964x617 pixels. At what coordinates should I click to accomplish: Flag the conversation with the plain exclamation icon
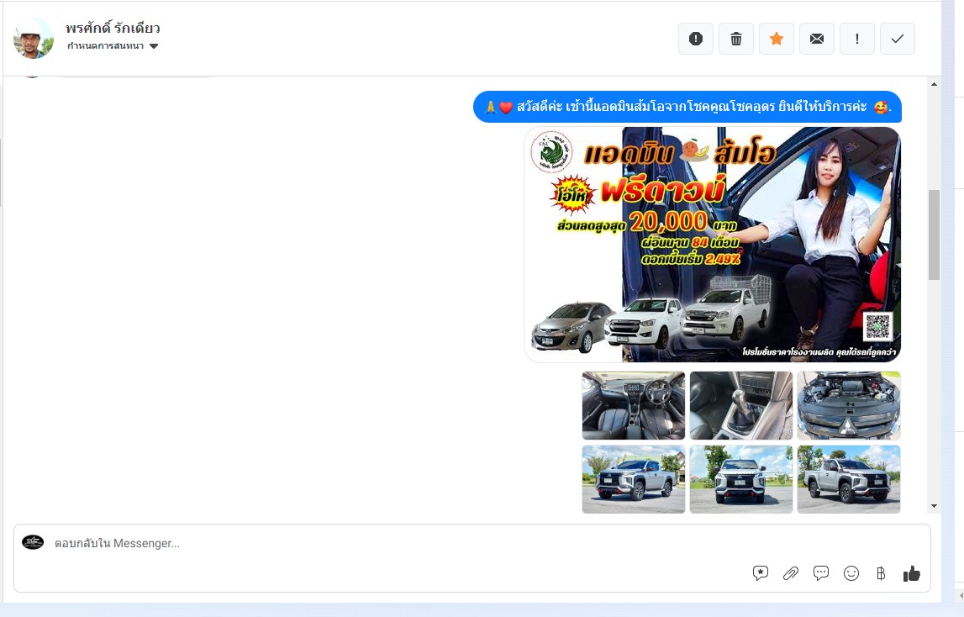(x=857, y=39)
